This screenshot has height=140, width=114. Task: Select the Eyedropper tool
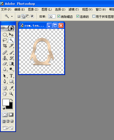point(11,88)
